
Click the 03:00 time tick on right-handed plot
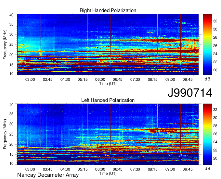30,79
